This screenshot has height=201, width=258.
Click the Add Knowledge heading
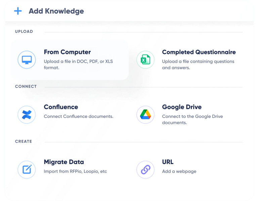tap(56, 11)
